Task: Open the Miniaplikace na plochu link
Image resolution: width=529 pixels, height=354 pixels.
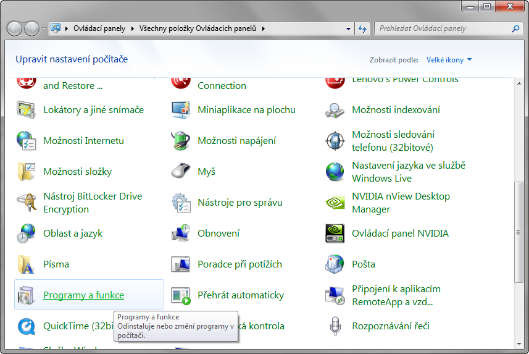Action: 247,110
